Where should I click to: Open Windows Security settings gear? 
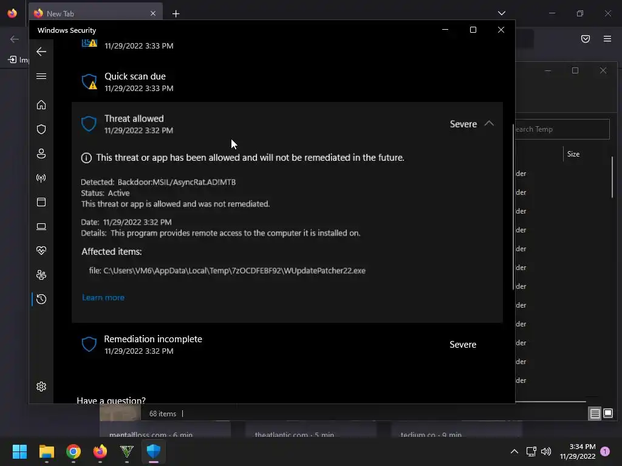point(41,387)
